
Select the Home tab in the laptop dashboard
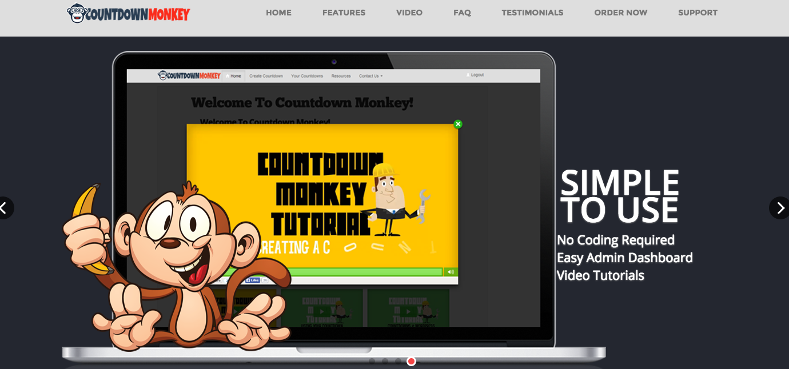click(x=234, y=76)
